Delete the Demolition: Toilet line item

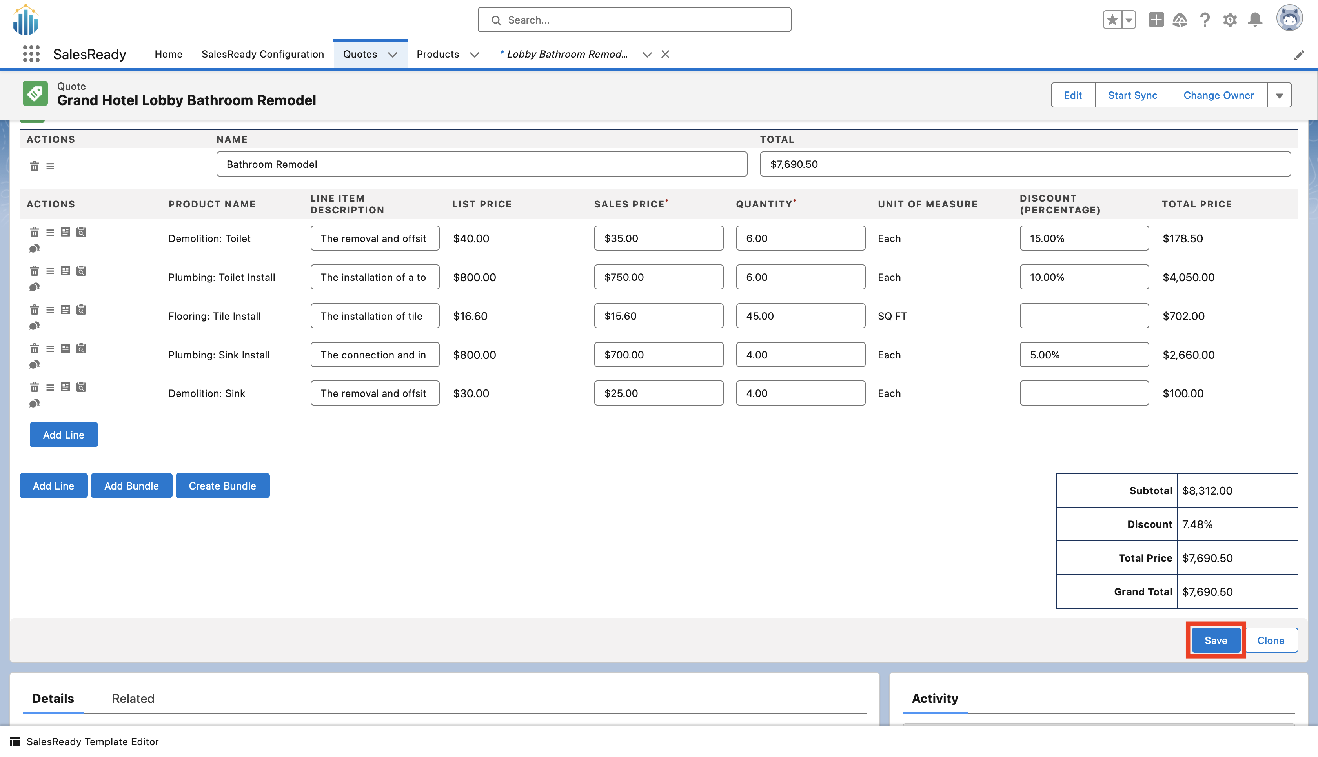34,232
